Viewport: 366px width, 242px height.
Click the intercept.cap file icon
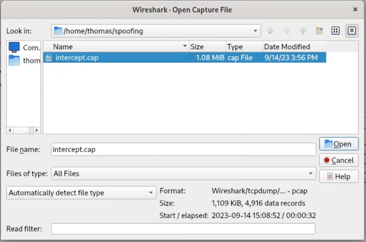click(x=48, y=58)
